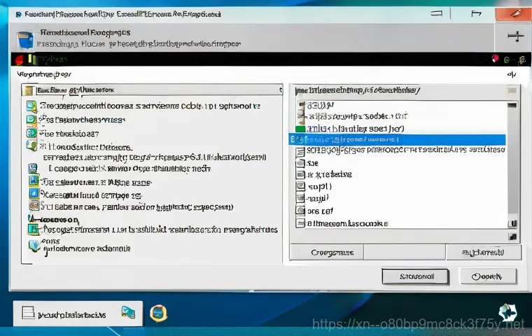
Task: Select the '3EUM' row in the right list
Action: [400, 106]
